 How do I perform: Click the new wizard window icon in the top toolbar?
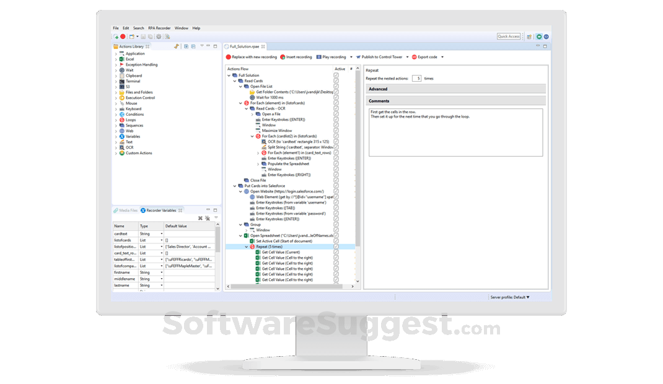click(132, 37)
